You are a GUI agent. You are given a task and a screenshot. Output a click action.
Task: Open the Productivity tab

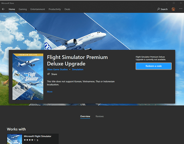(55, 9)
